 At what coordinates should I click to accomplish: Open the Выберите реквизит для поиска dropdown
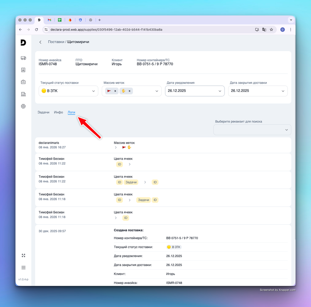click(252, 130)
